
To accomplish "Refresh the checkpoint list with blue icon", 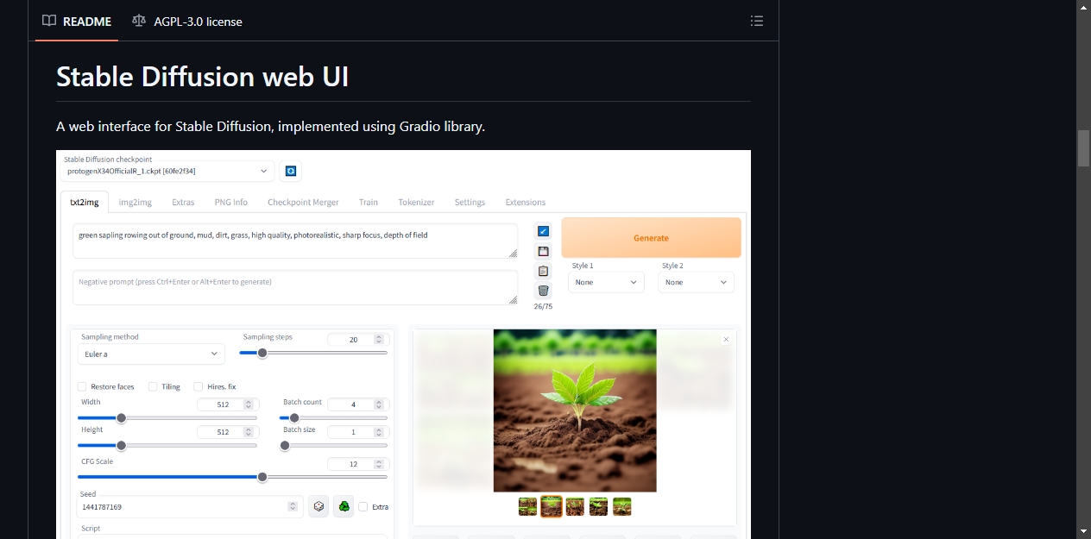I will [x=292, y=171].
